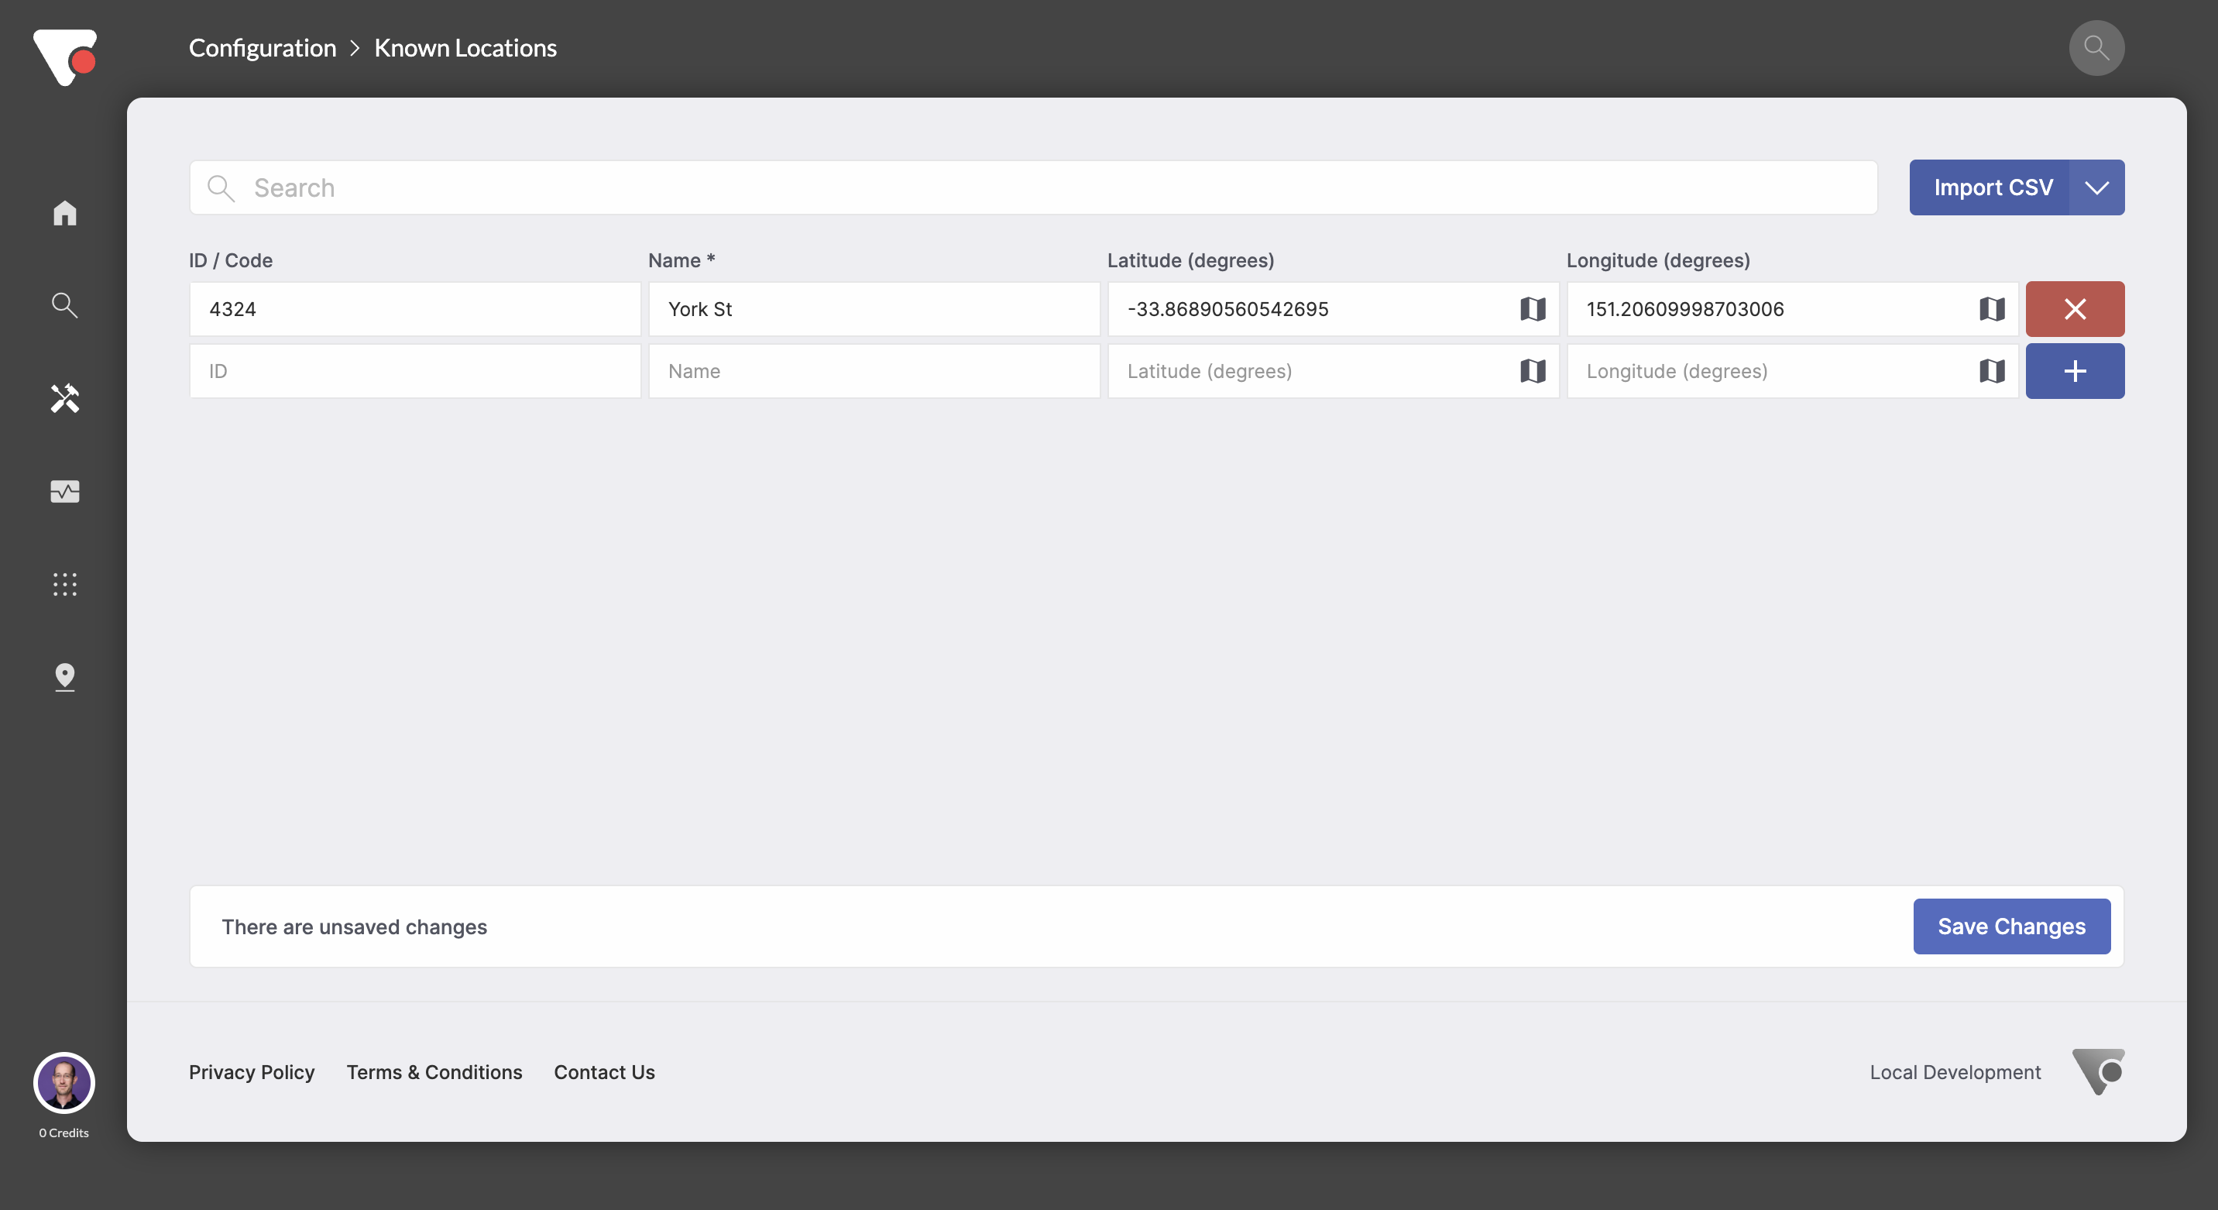Click the app logo in top-left corner
This screenshot has height=1210, width=2218.
click(64, 57)
